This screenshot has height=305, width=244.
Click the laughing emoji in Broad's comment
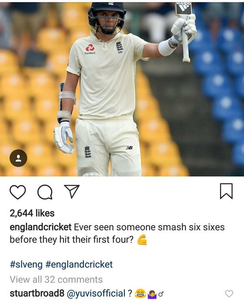click(x=140, y=294)
